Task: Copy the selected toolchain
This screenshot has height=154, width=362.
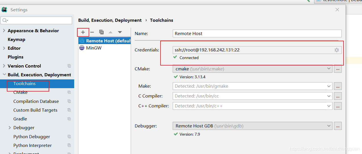Action: (x=101, y=32)
